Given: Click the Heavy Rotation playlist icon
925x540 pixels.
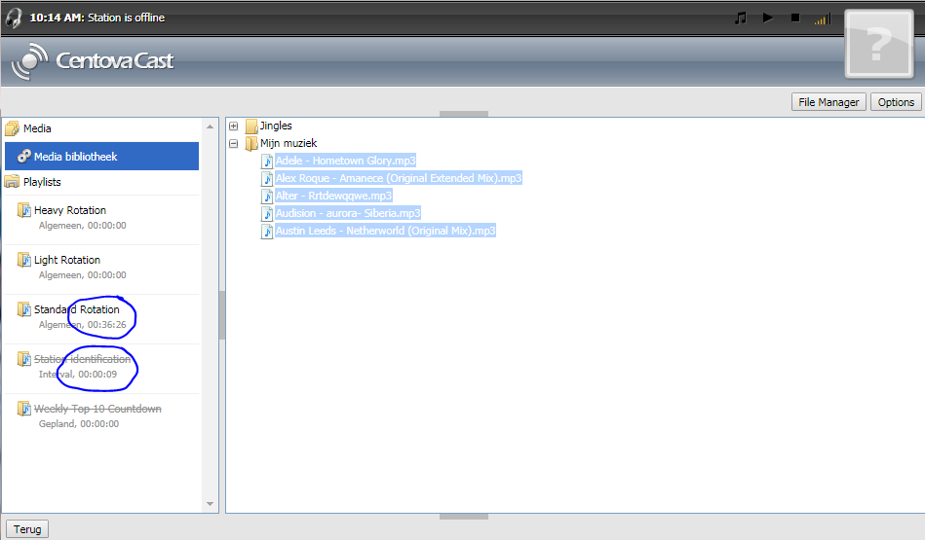Looking at the screenshot, I should coord(23,209).
